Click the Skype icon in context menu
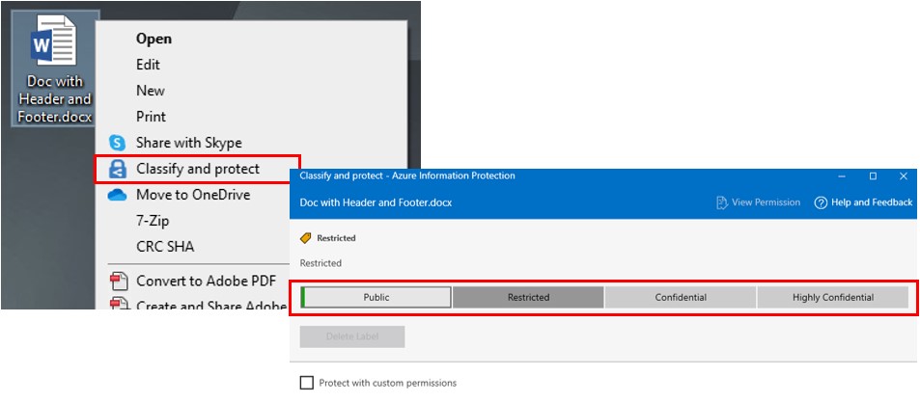920x403 pixels. (118, 143)
